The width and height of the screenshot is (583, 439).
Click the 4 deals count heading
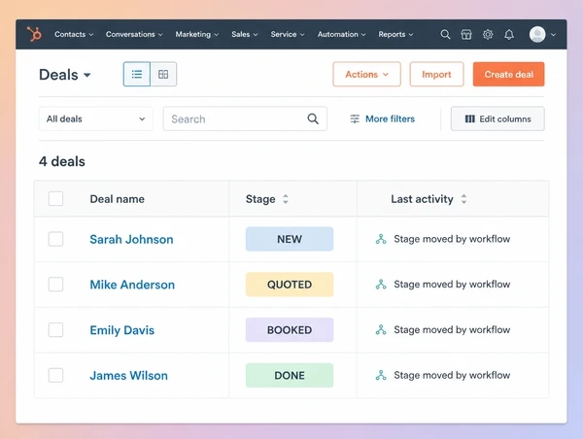(62, 161)
